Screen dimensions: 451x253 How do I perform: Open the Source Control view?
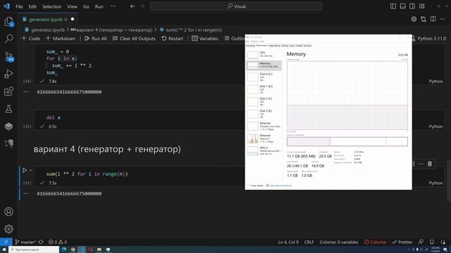tap(8, 56)
